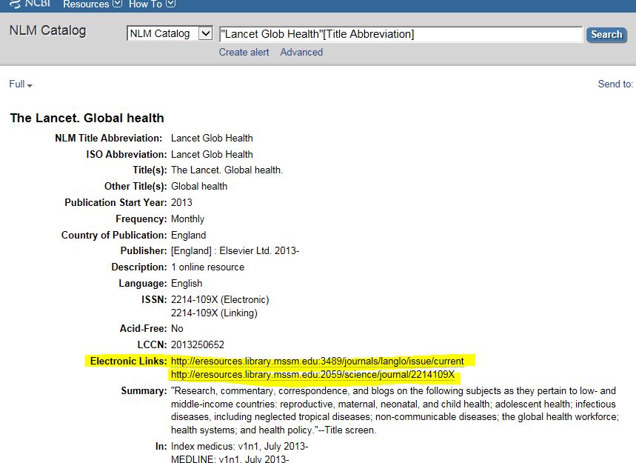The image size is (636, 463).
Task: Click 'Index medicus: v1n1, July 2013-' text
Action: (x=239, y=447)
